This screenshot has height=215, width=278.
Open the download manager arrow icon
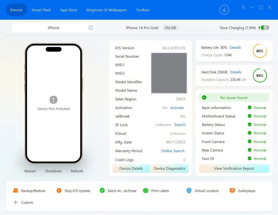tap(224, 10)
